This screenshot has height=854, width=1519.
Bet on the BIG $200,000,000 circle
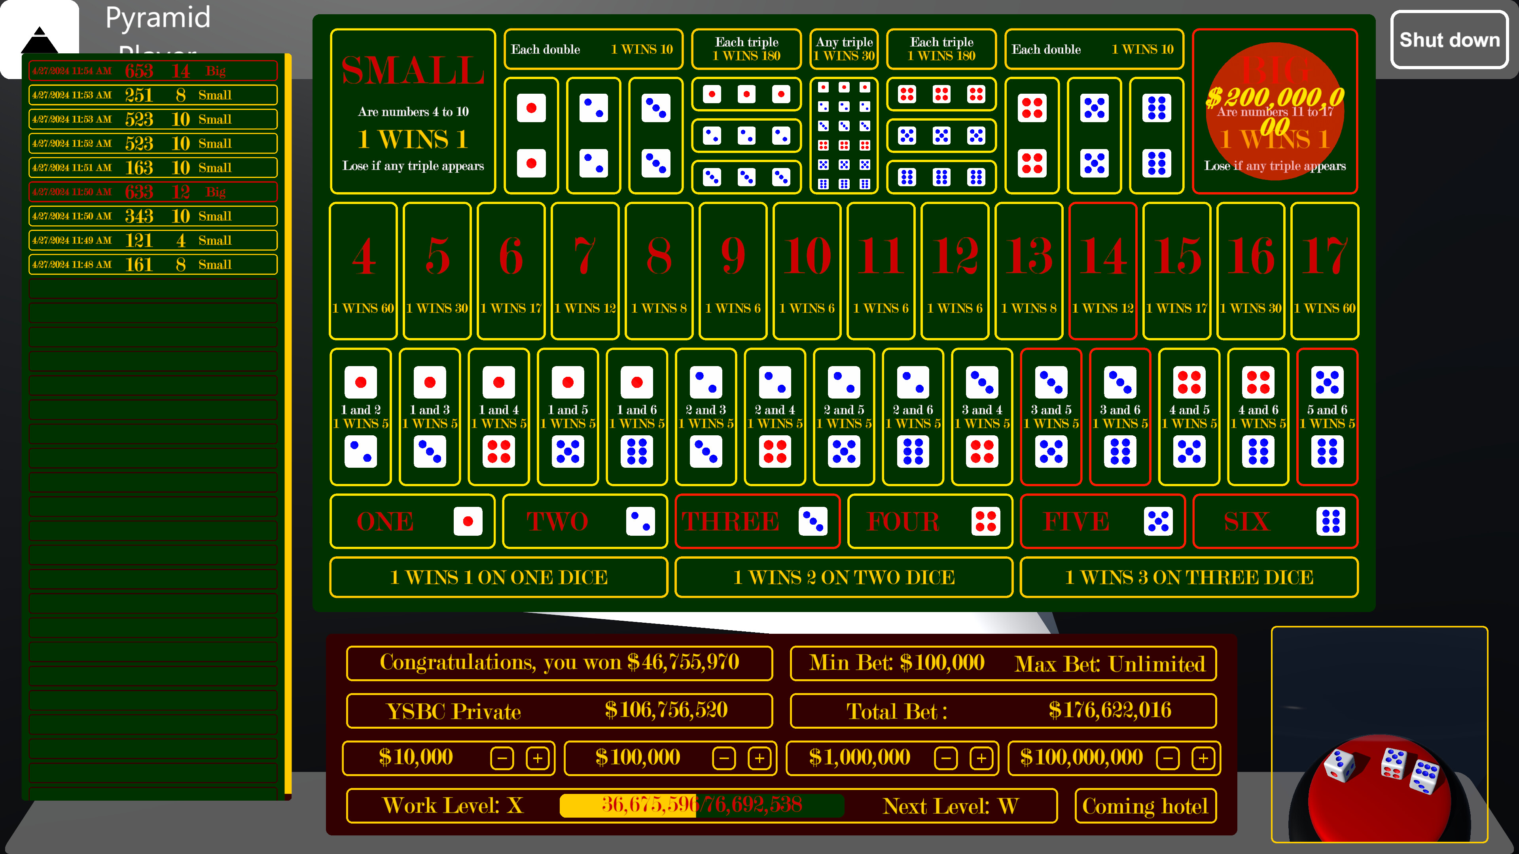tap(1274, 112)
